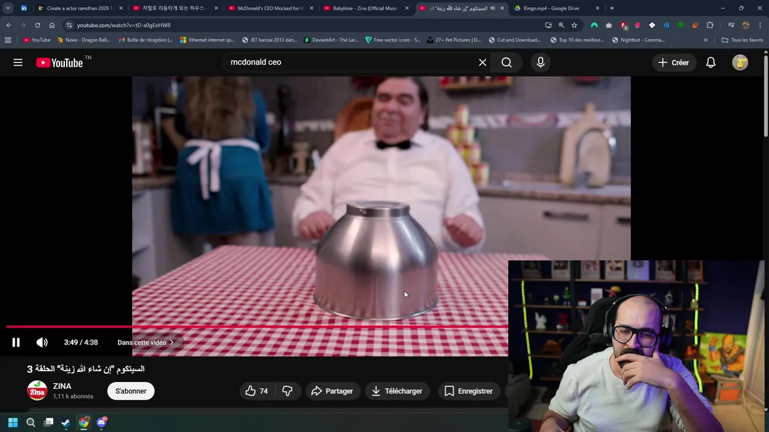769x432 pixels.
Task: Open Windows taskbar search
Action: 31,422
